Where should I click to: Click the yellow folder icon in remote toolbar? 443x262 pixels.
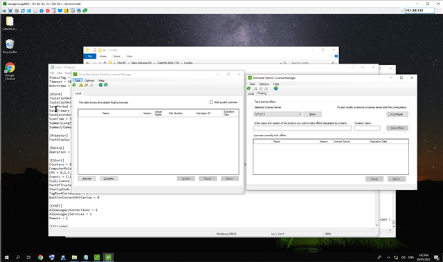point(66,11)
